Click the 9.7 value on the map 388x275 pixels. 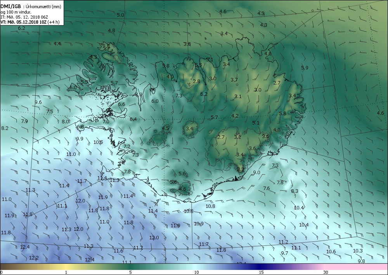(x=285, y=253)
